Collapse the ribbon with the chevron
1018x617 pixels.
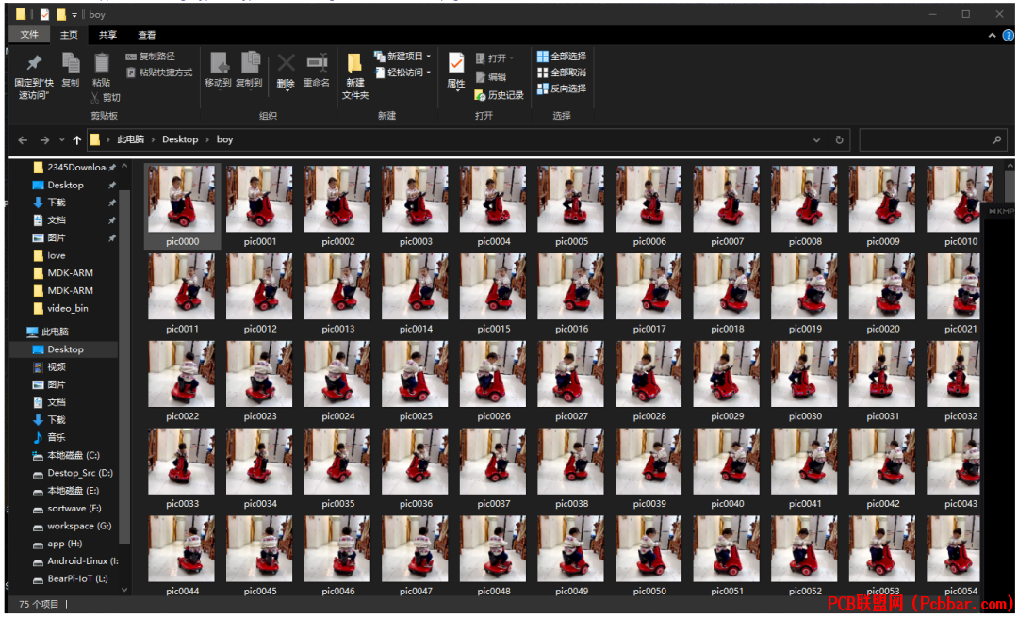point(992,36)
